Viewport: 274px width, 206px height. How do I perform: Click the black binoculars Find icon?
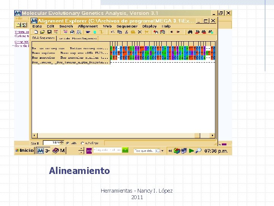190,32
